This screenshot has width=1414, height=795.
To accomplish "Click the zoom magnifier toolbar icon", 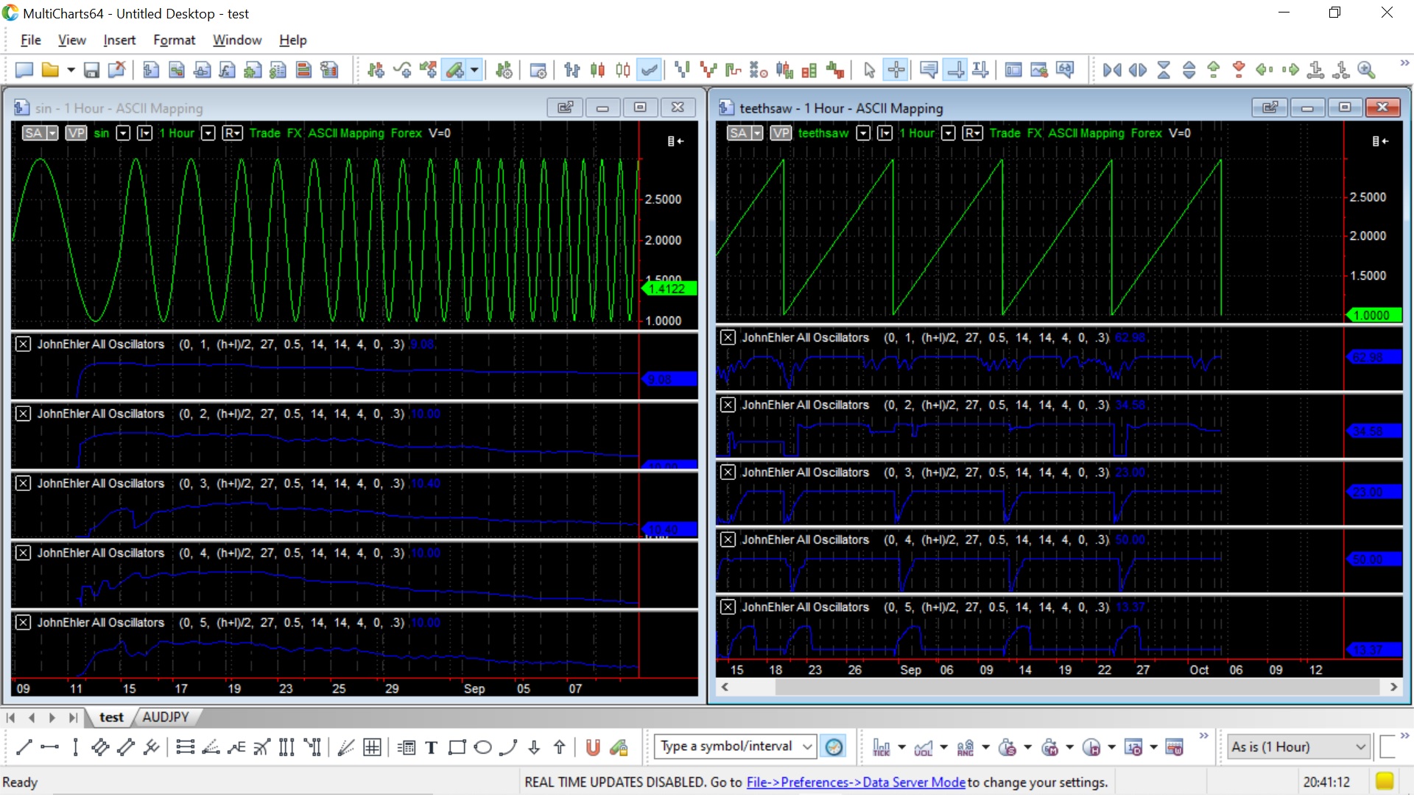I will click(1366, 70).
